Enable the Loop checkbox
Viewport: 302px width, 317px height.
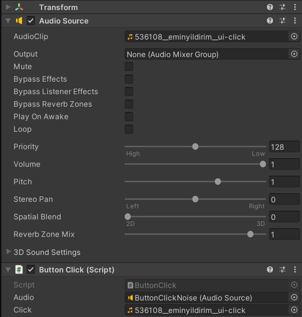(x=129, y=129)
